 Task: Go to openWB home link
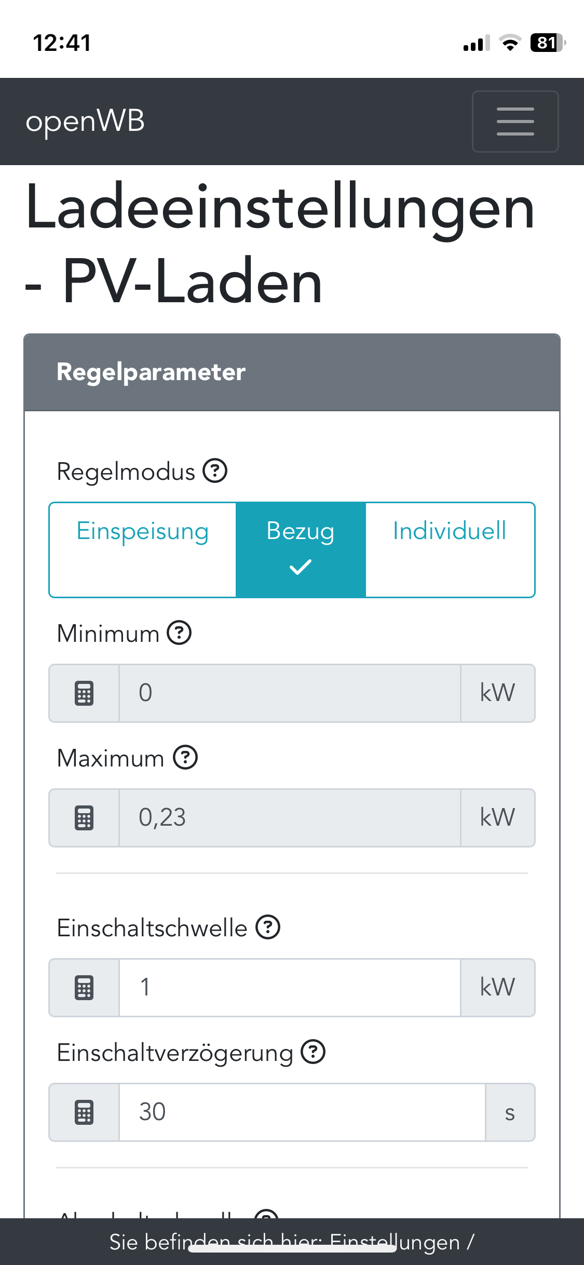85,122
